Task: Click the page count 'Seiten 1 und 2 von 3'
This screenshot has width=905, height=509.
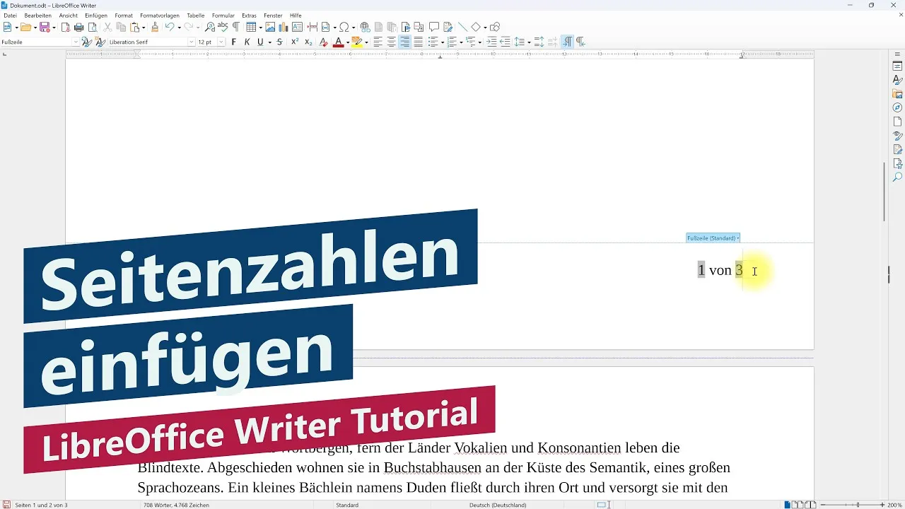Action: tap(41, 505)
